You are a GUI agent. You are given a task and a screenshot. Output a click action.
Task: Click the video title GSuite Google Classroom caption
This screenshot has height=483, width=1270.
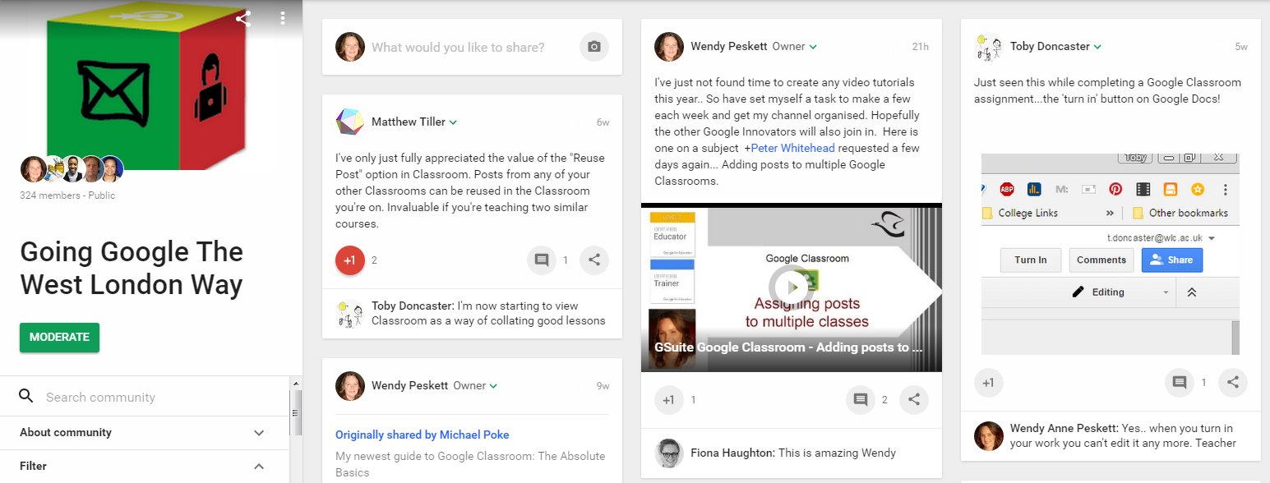(x=788, y=347)
